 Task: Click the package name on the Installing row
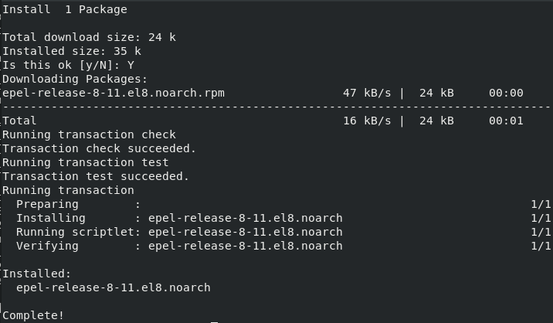point(246,218)
